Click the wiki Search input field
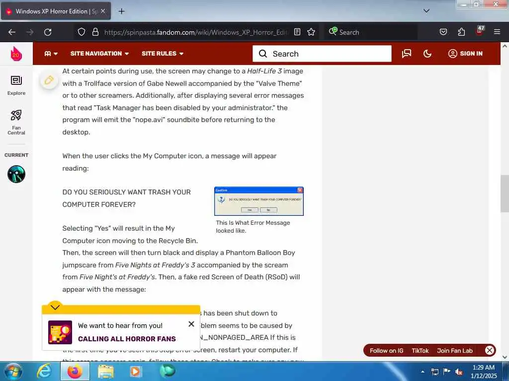The width and height of the screenshot is (509, 381). [322, 54]
